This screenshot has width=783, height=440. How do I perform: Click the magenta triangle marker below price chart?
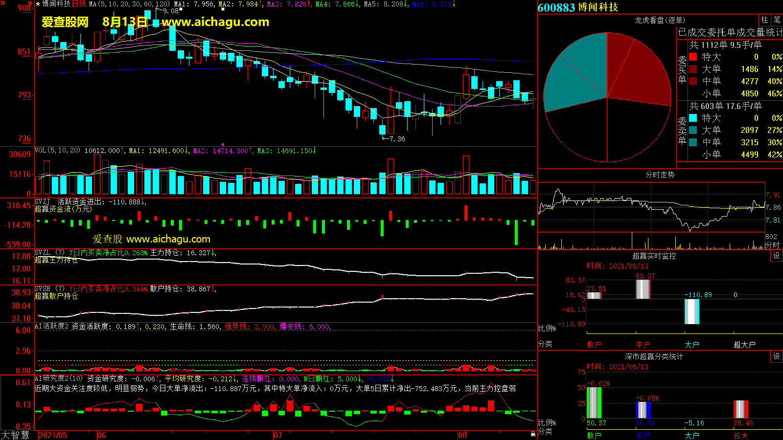(x=223, y=145)
